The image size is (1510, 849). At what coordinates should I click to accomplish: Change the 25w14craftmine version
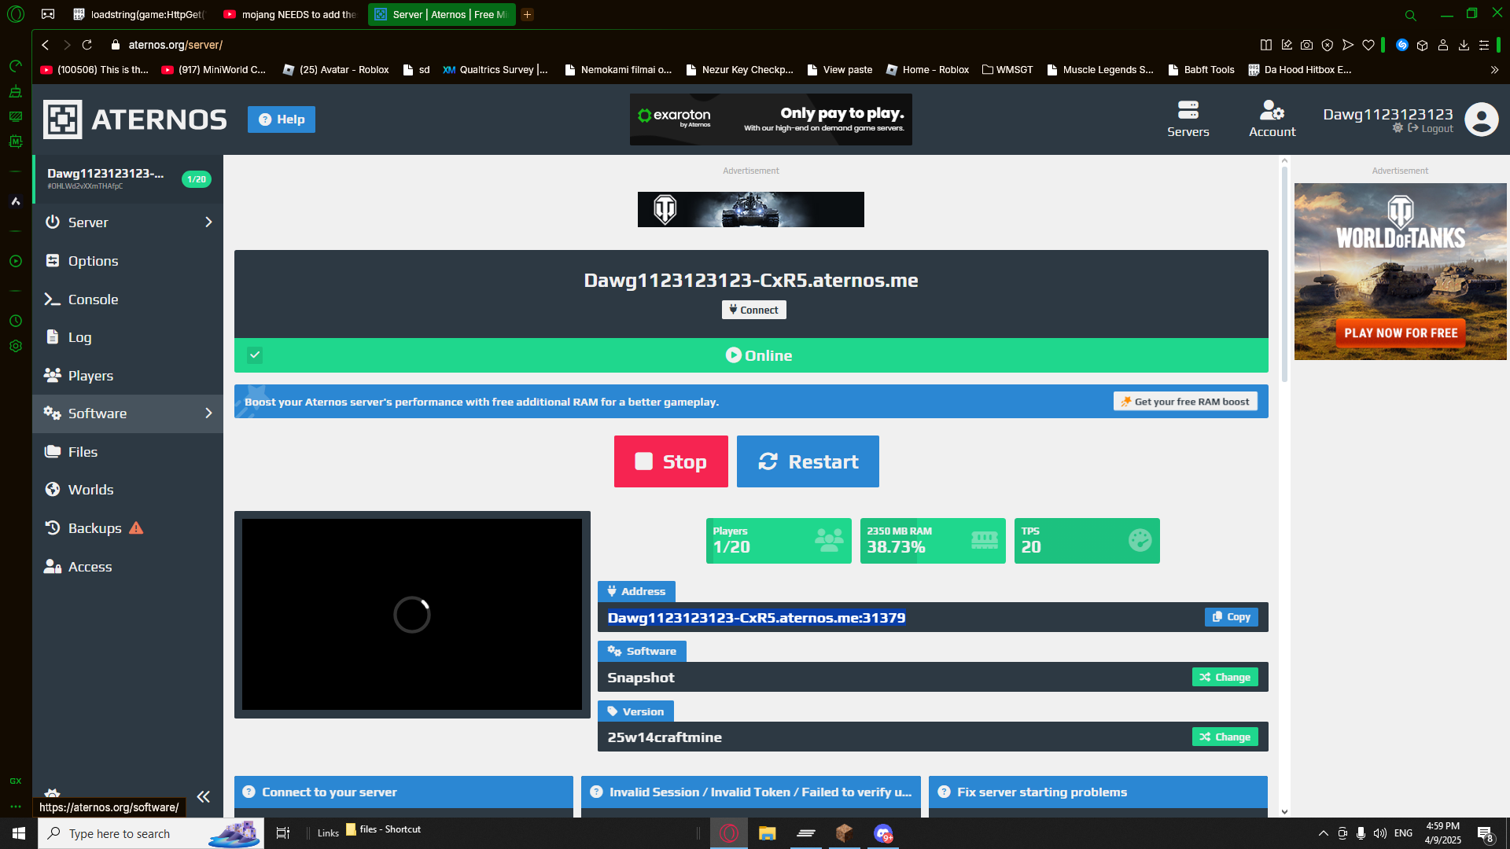1225,737
